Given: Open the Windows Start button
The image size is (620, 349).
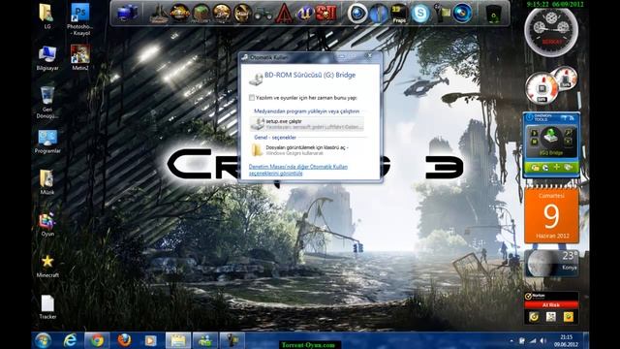Looking at the screenshot, I should [43, 340].
